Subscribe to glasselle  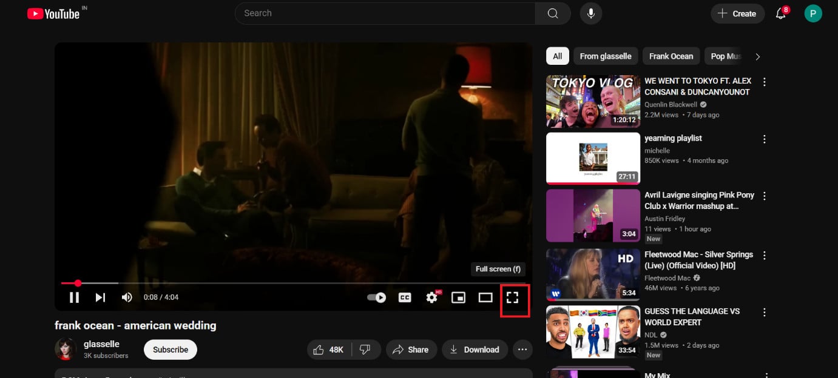click(171, 350)
